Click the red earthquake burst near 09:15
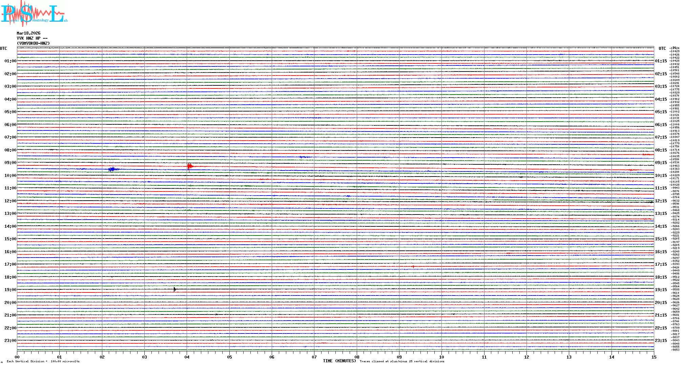Image resolution: width=681 pixels, height=366 pixels. [x=189, y=166]
